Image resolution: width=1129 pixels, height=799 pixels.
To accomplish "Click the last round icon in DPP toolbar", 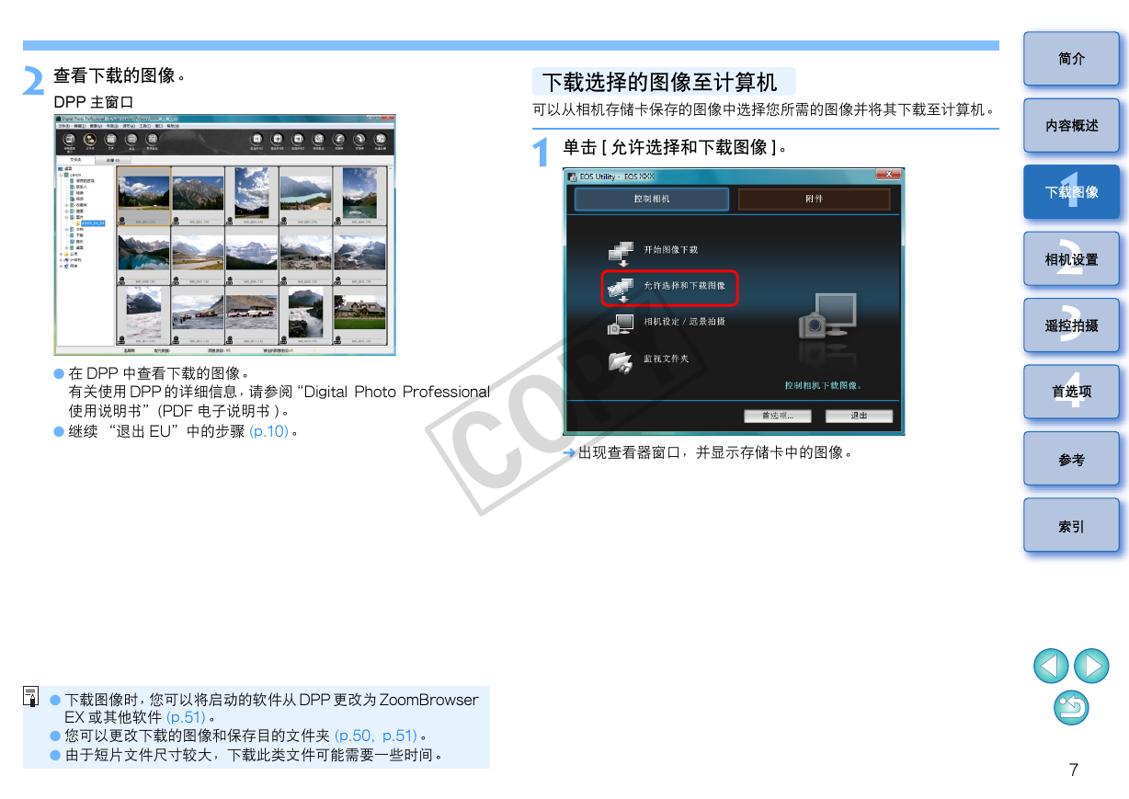I will [x=380, y=138].
